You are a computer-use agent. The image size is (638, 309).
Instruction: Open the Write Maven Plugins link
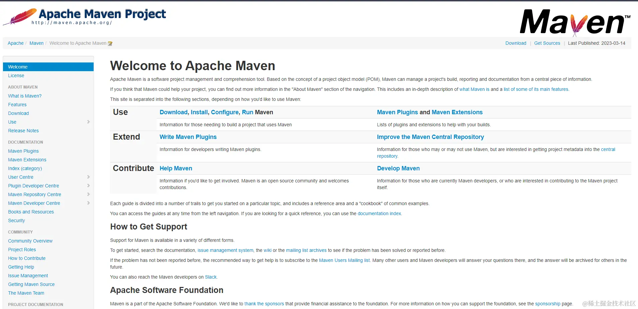(x=188, y=137)
